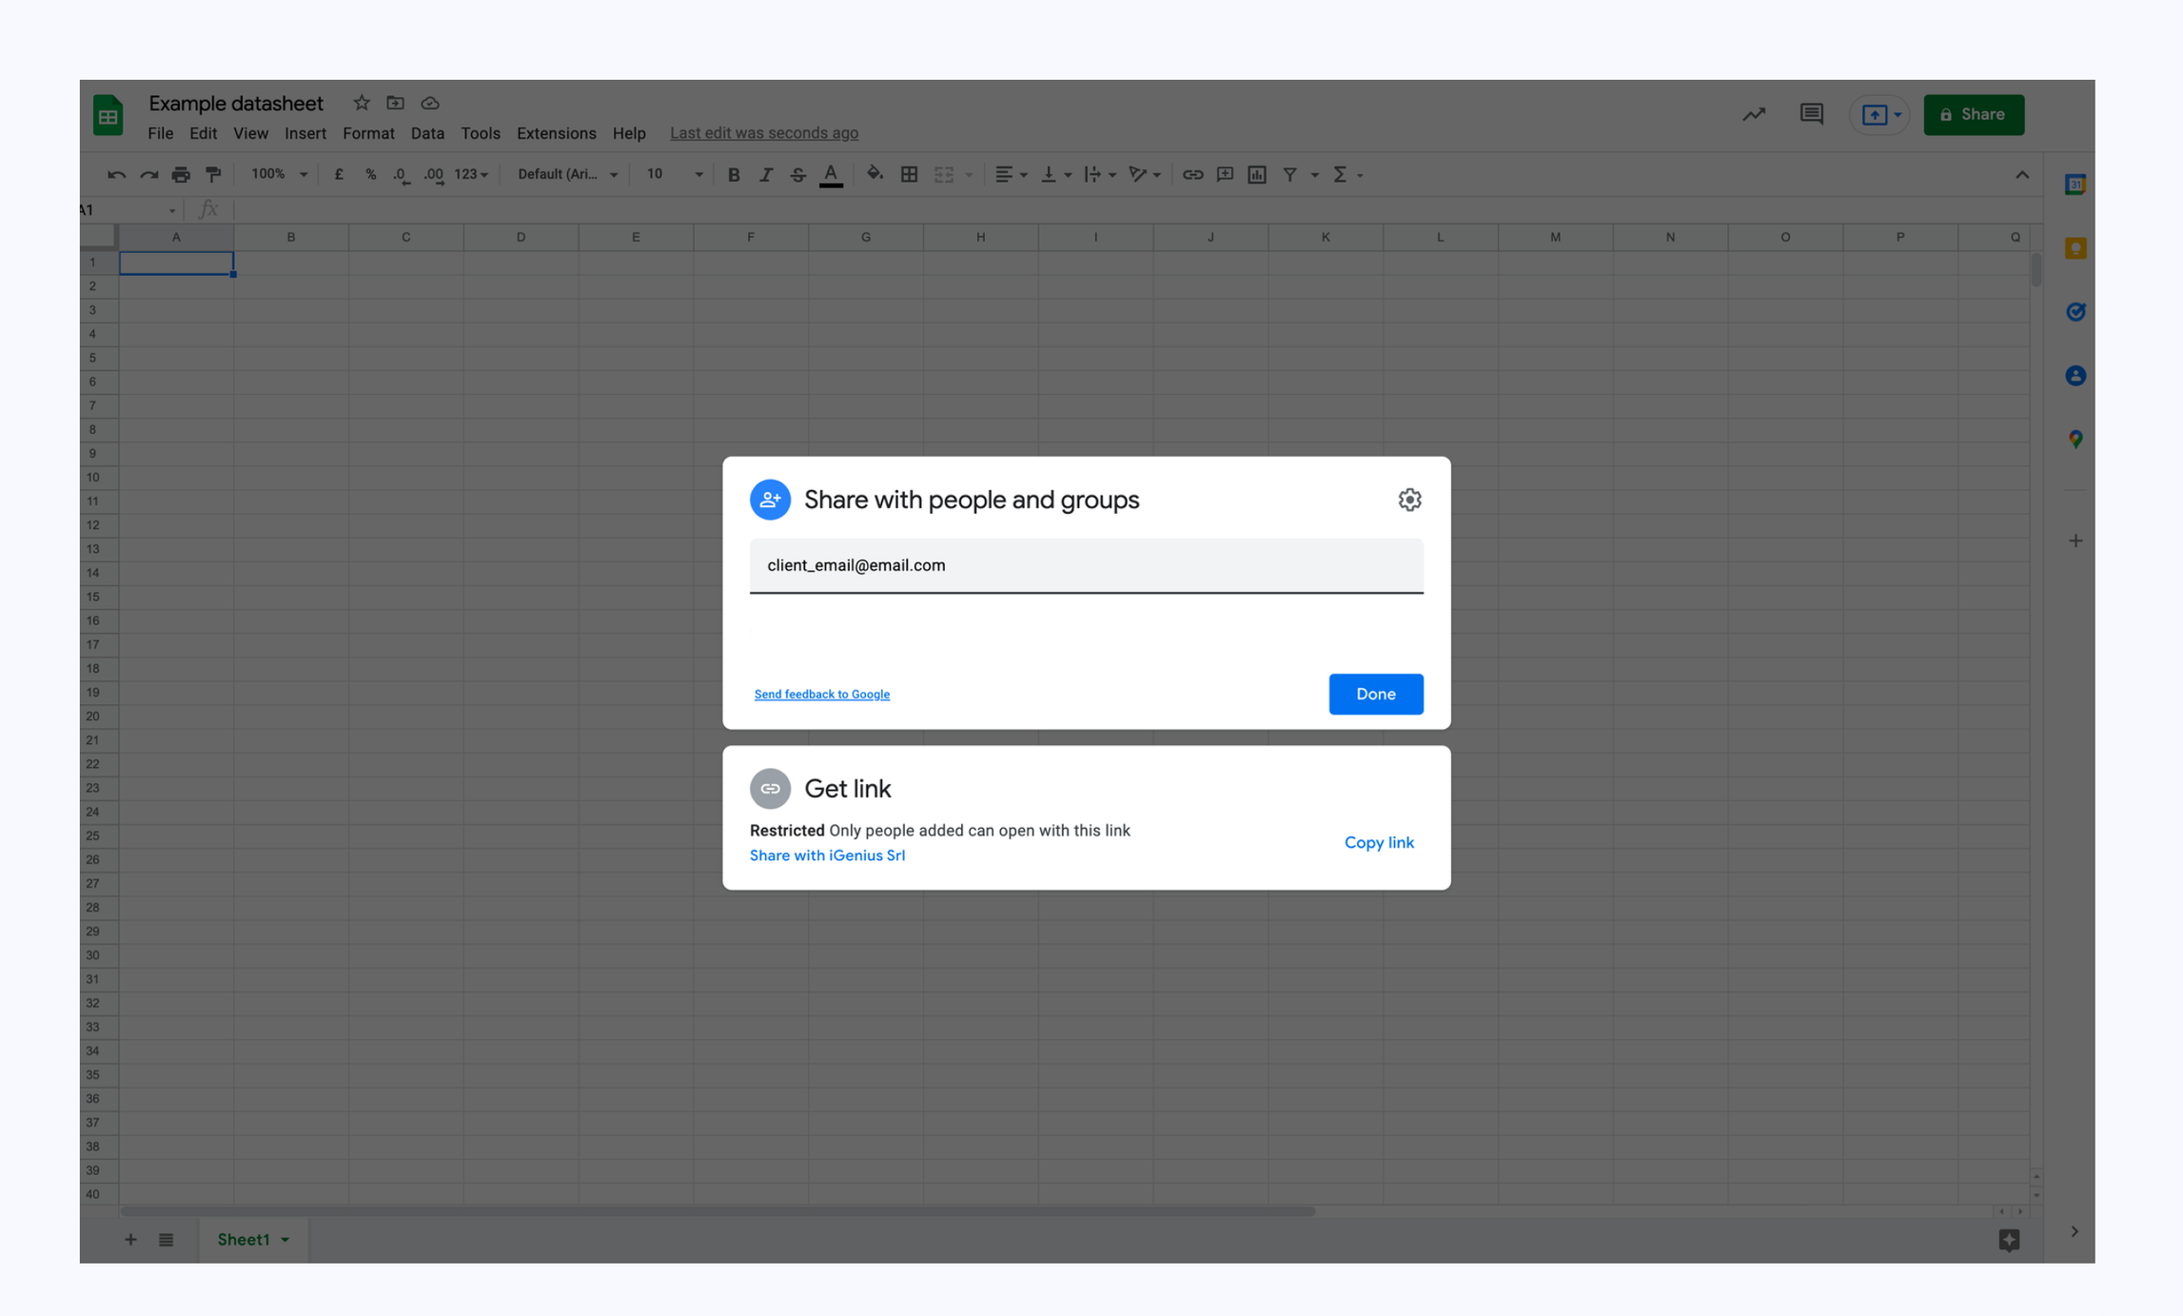Open the Extensions menu
The width and height of the screenshot is (2183, 1316).
556,133
